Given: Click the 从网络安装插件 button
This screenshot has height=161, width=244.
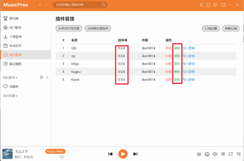Looking at the screenshot, I should pyautogui.click(x=98, y=29).
